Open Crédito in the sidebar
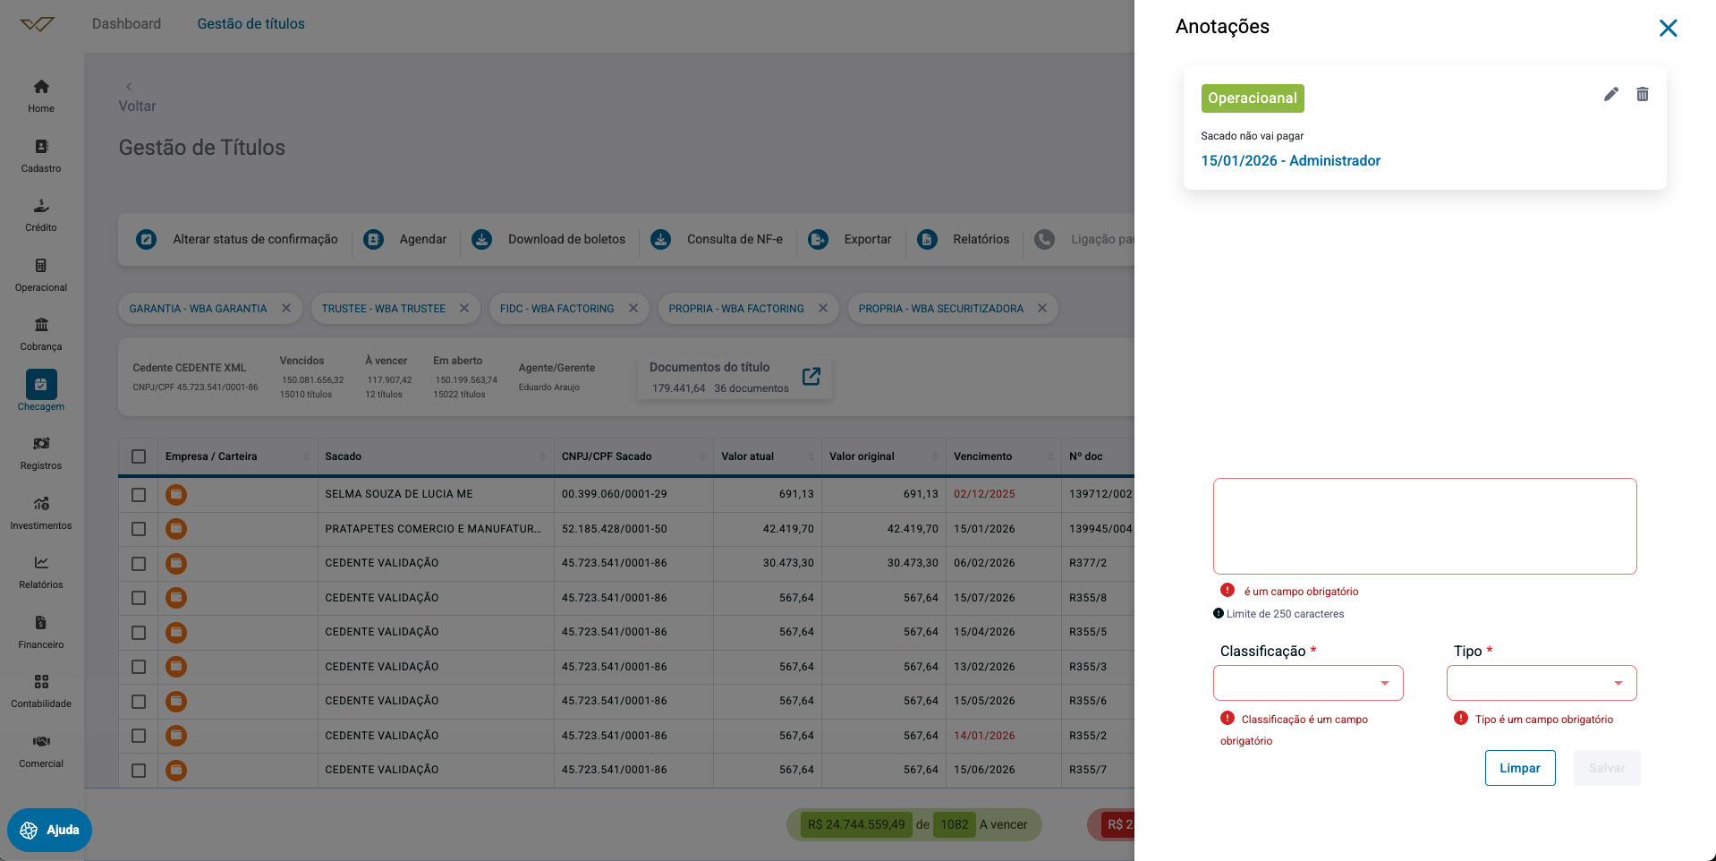Screen dimensions: 1716x861 coord(41,216)
